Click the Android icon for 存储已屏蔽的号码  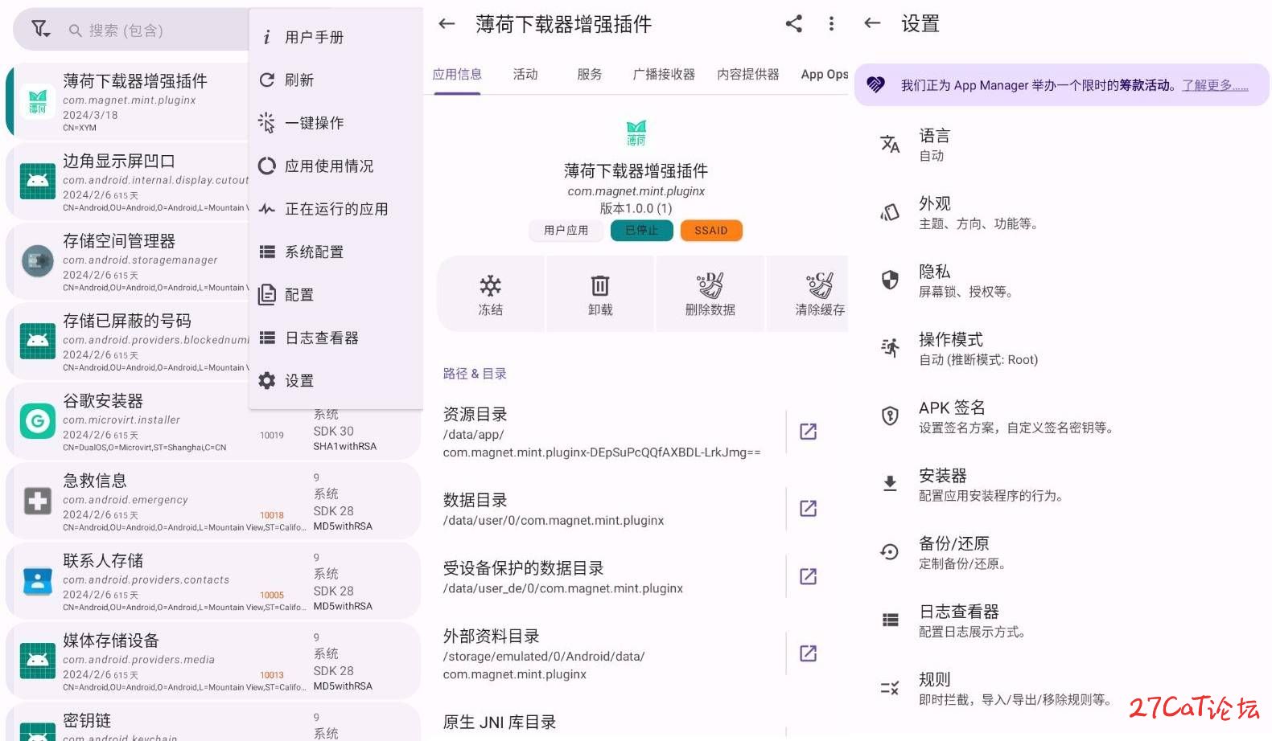(x=38, y=341)
